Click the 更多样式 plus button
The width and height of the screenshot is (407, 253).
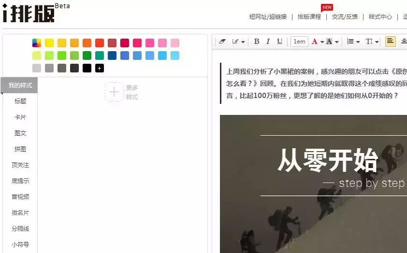tap(114, 92)
